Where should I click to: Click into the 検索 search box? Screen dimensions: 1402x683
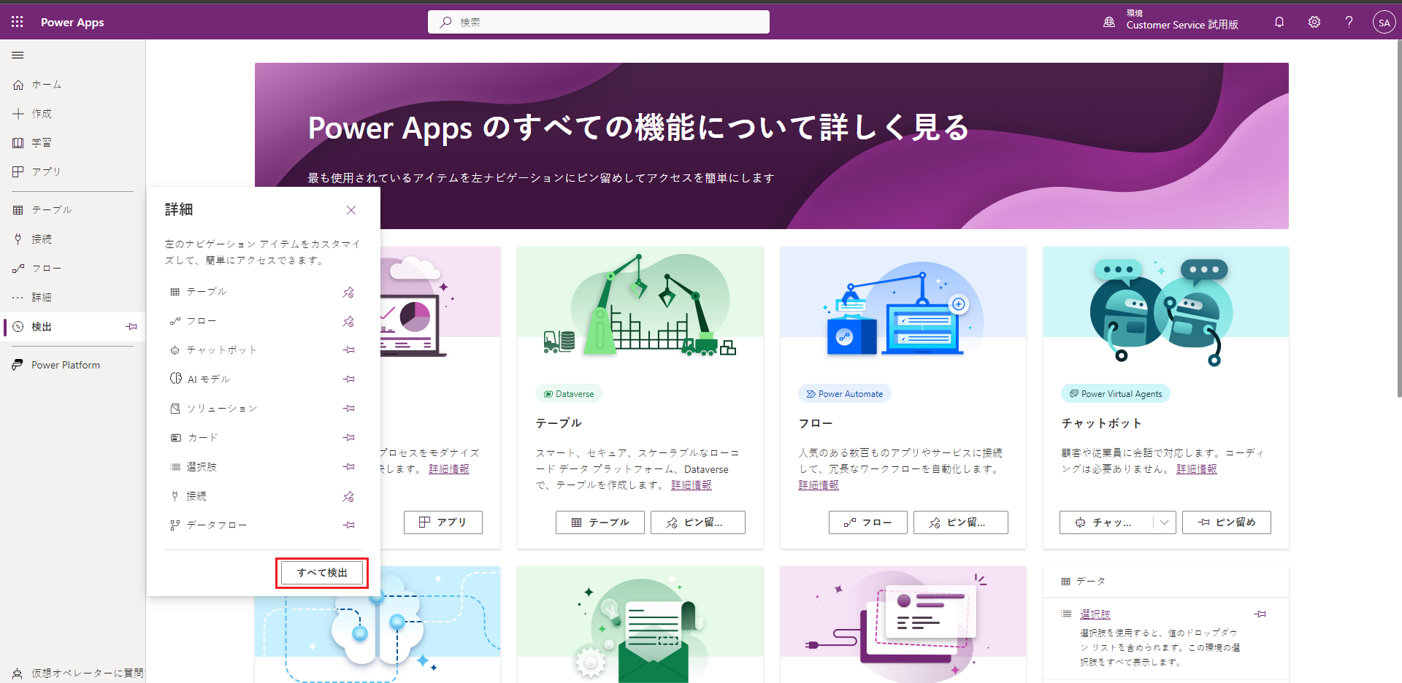coord(599,22)
